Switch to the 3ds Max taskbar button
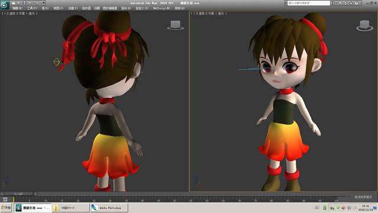 [x=32, y=208]
